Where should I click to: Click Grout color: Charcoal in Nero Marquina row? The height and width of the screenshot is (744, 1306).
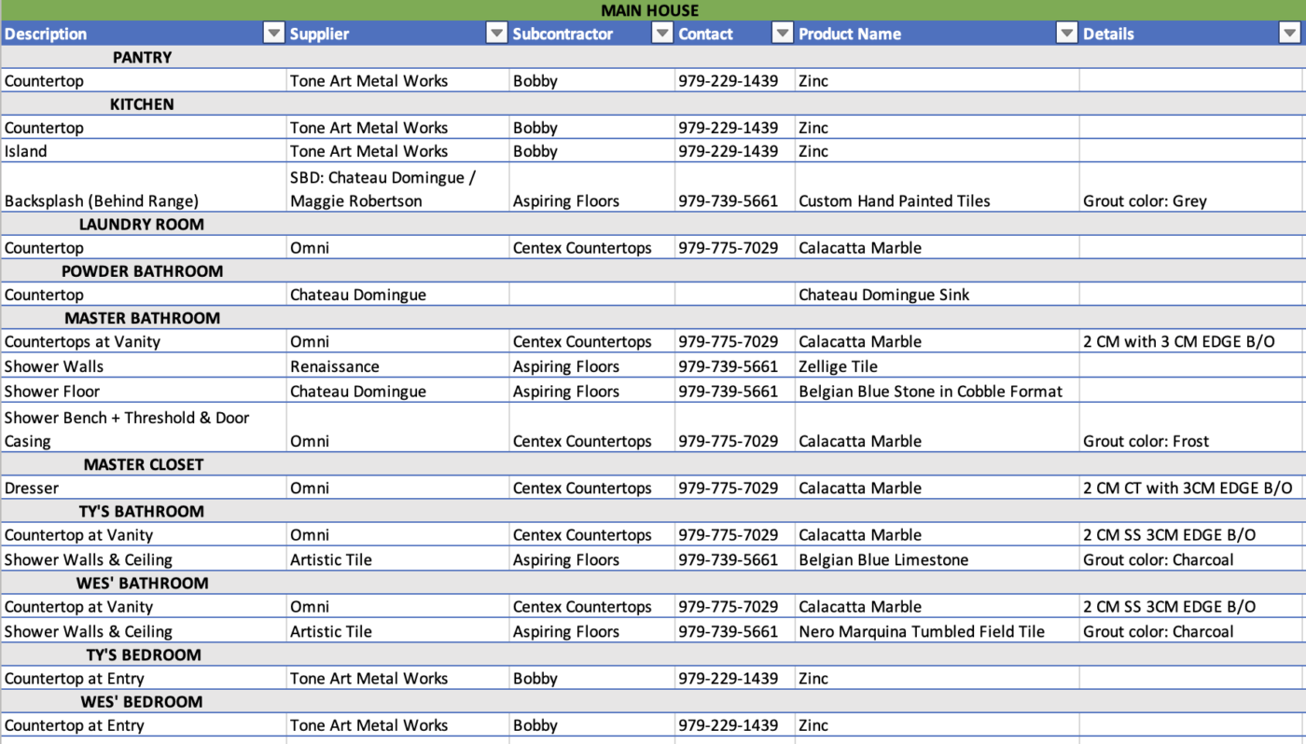coord(1190,631)
